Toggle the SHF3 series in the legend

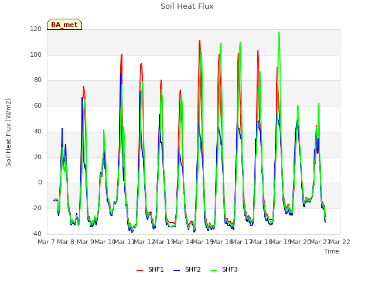(224, 269)
